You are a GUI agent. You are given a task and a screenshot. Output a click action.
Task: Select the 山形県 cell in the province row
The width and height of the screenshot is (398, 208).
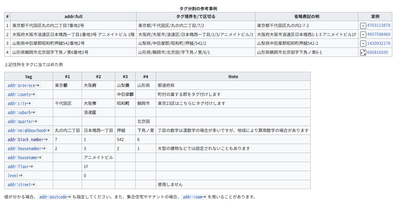click(146, 85)
